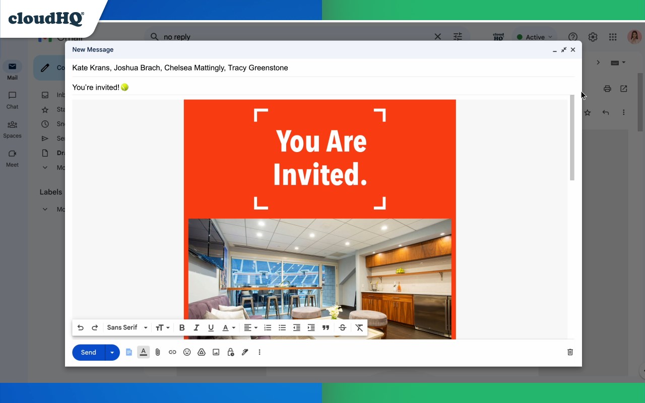Toggle bold formatting
This screenshot has width=645, height=403.
point(182,328)
